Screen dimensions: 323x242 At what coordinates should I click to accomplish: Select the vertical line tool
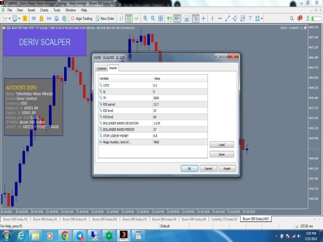[212, 19]
